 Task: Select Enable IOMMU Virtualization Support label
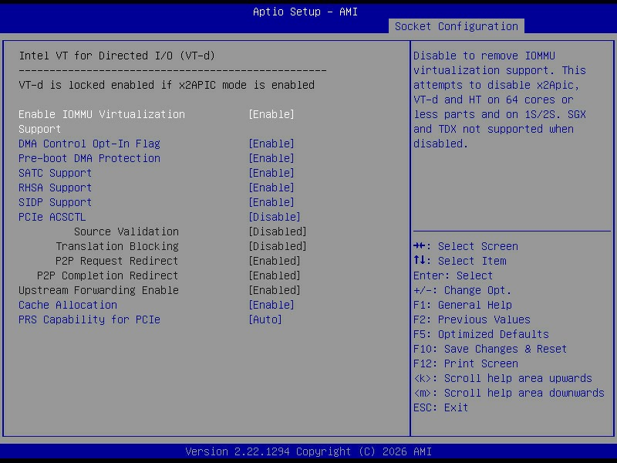coord(102,122)
